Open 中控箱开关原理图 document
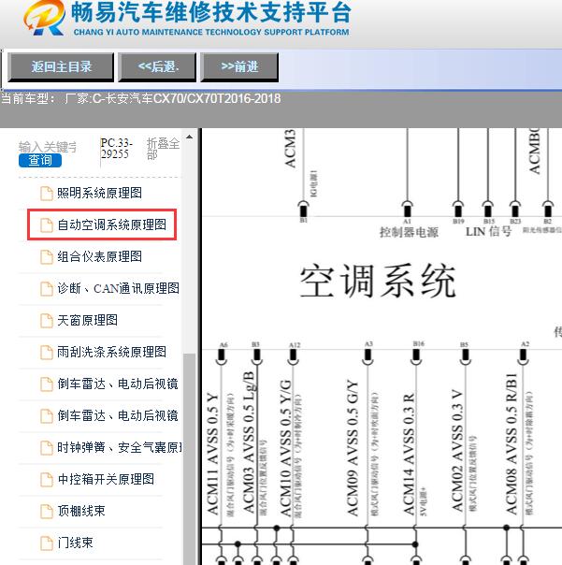Viewport: 562px width, 565px height. click(106, 479)
